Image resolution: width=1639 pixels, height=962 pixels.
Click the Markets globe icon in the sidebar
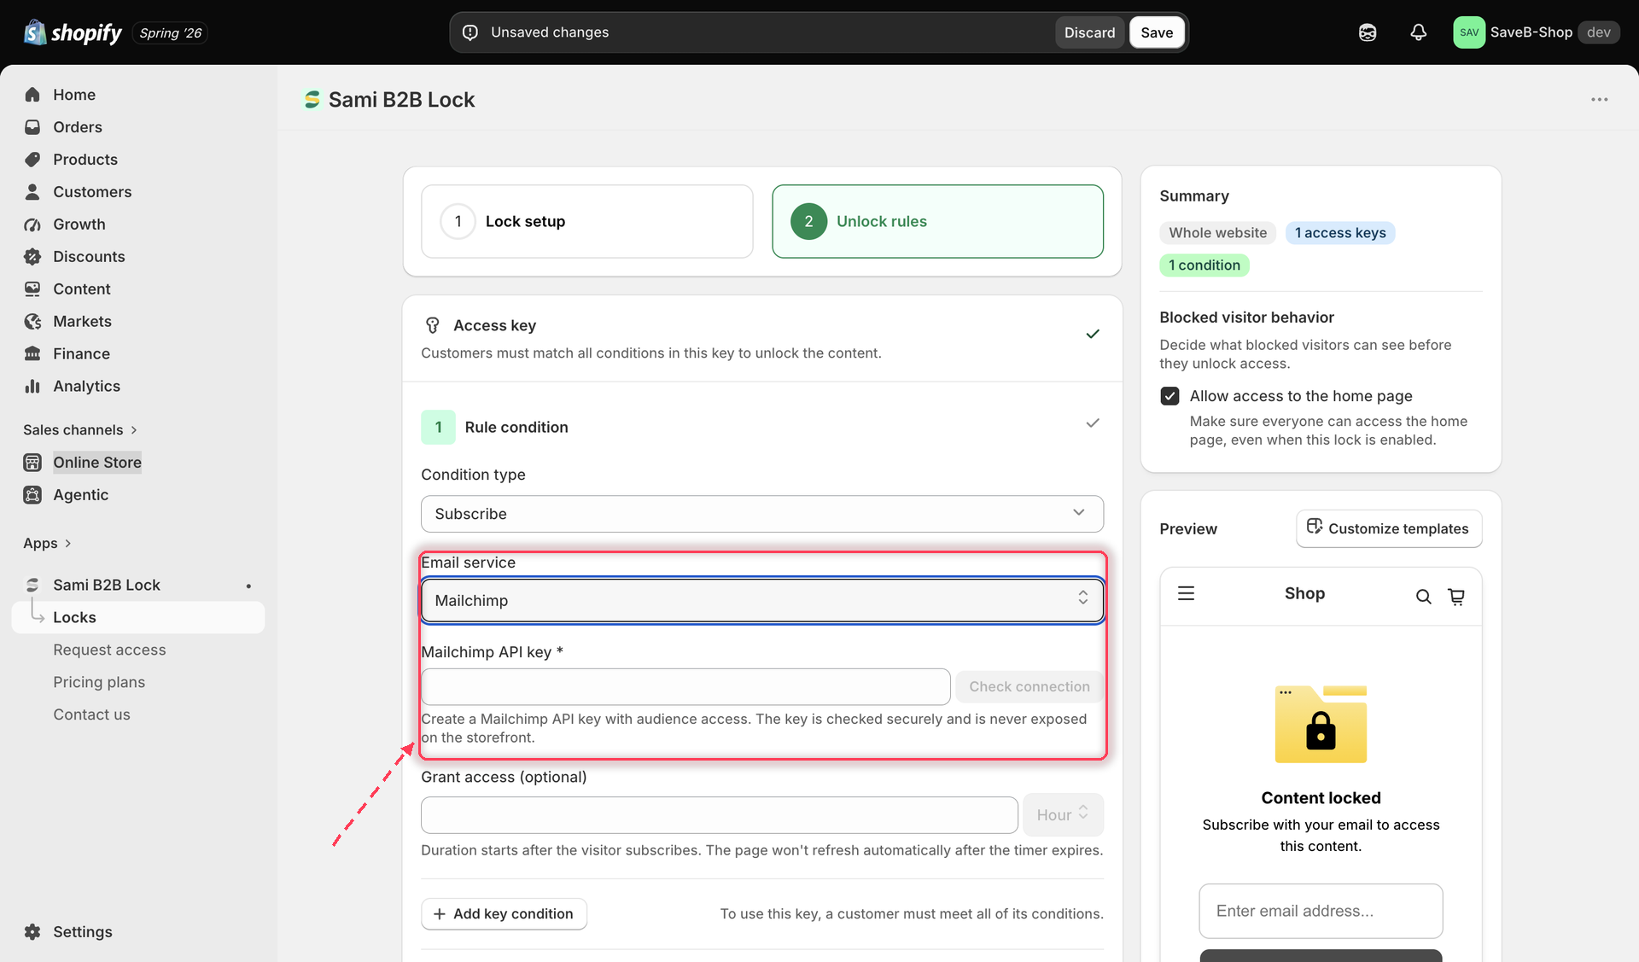tap(32, 322)
